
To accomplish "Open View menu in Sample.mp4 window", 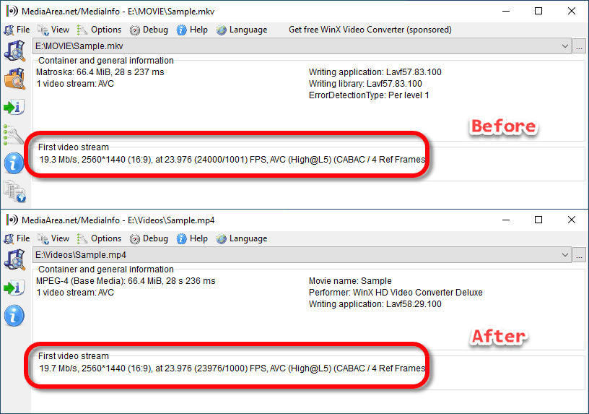I will tap(53, 238).
